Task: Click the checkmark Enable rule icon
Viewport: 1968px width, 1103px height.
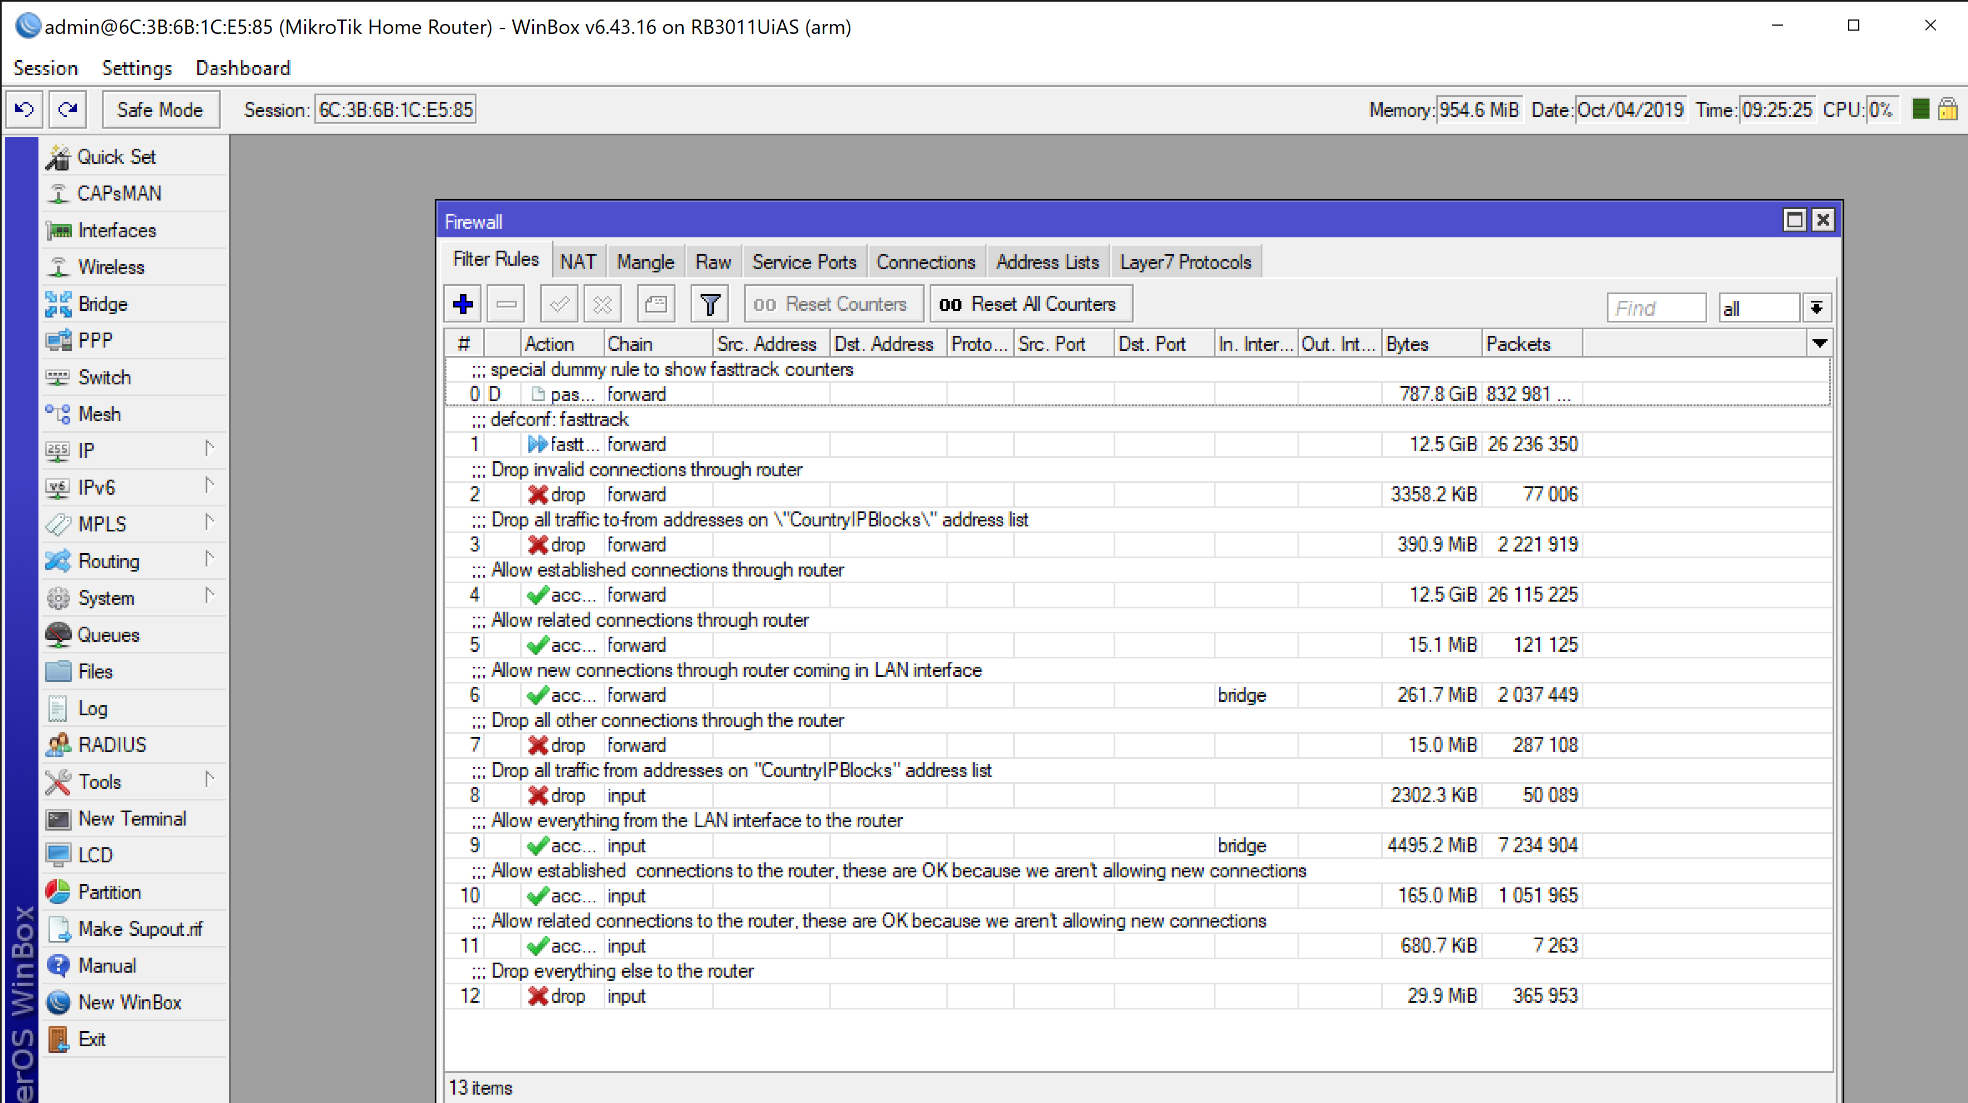Action: click(559, 304)
